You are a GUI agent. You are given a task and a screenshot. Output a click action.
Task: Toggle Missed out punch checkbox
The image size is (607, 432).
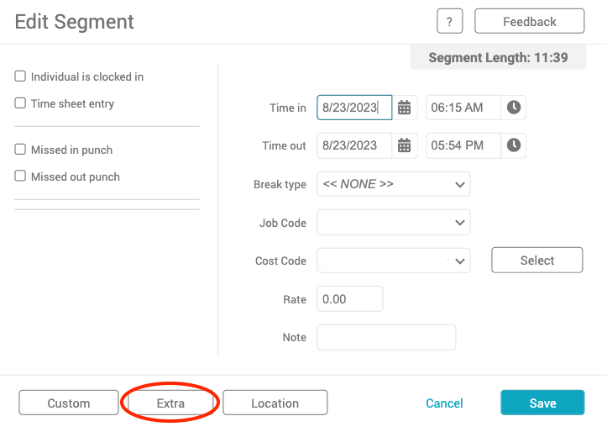pos(20,176)
